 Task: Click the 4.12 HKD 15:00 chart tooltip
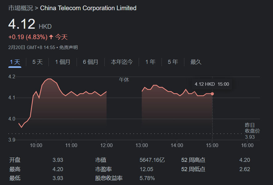212,84
